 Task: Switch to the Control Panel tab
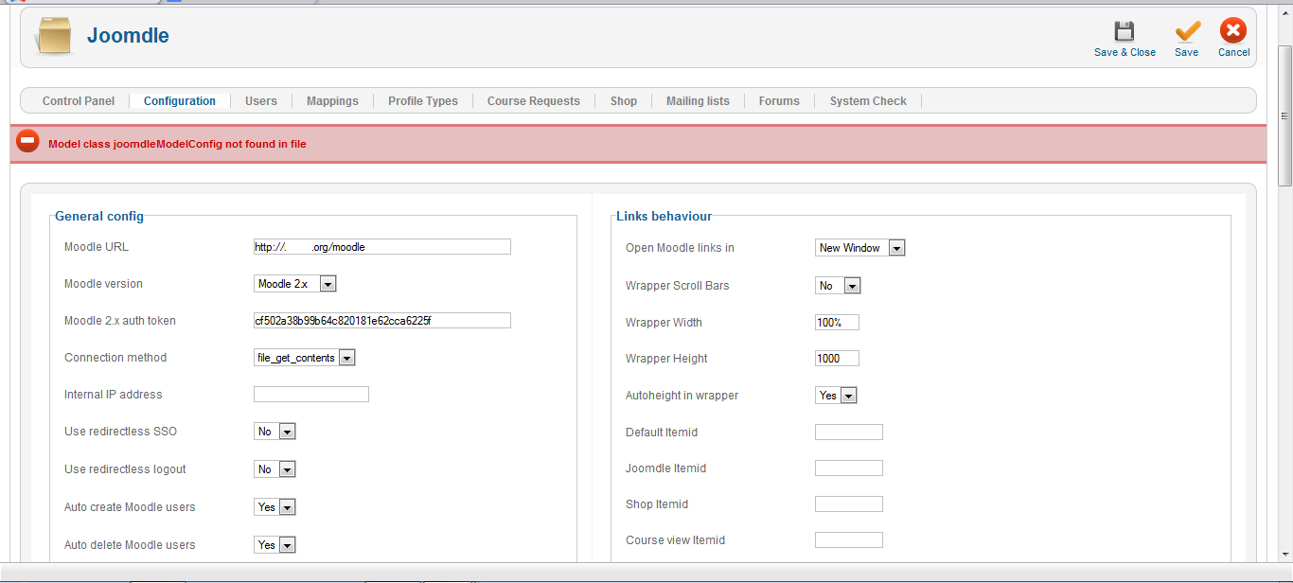pos(79,101)
